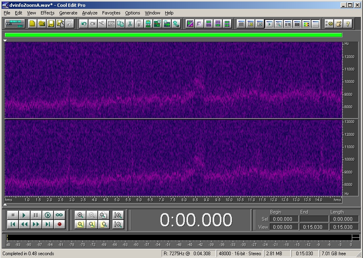Click the green horizontal display range bar
Image resolution: width=363 pixels, height=258 pixels.
174,35
